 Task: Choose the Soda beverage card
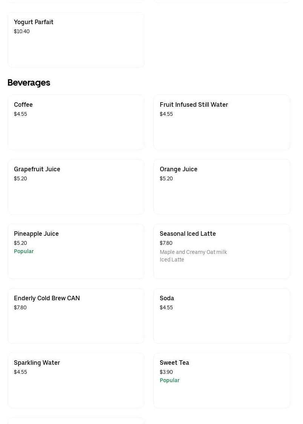point(222,316)
